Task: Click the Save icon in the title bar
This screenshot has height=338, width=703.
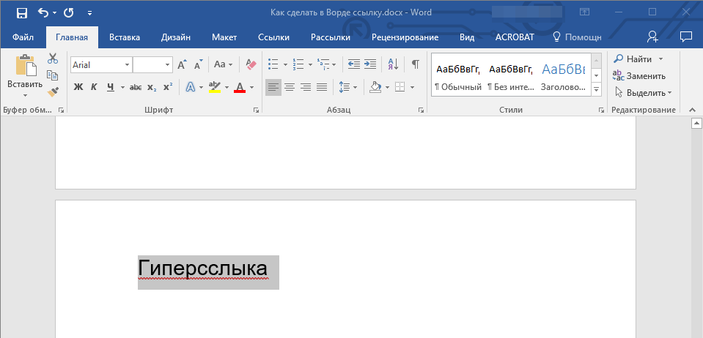Action: click(x=21, y=12)
